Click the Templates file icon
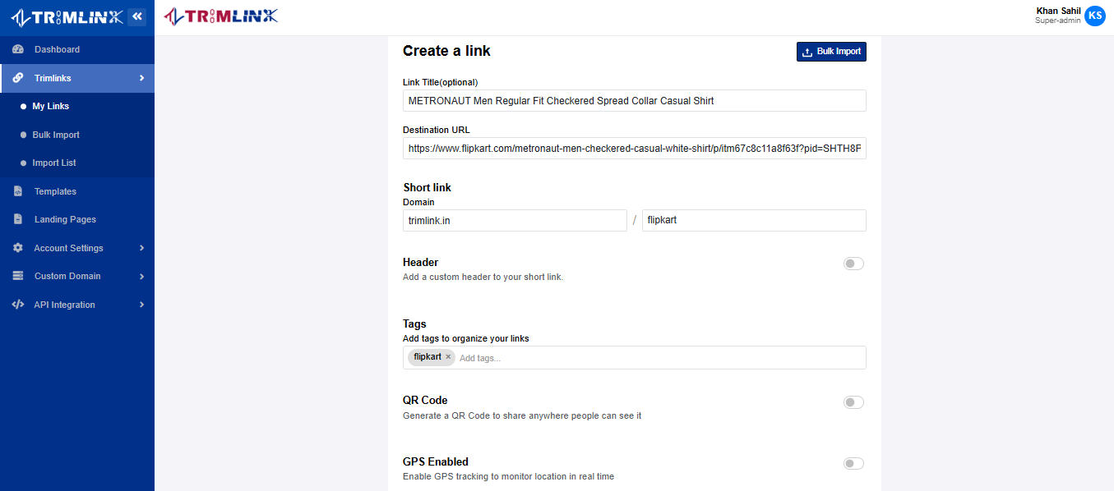 click(18, 191)
